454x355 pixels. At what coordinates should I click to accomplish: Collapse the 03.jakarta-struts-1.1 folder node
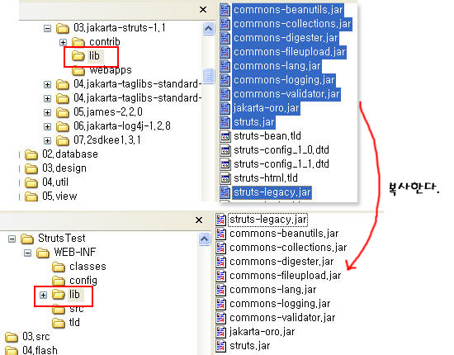coord(47,28)
